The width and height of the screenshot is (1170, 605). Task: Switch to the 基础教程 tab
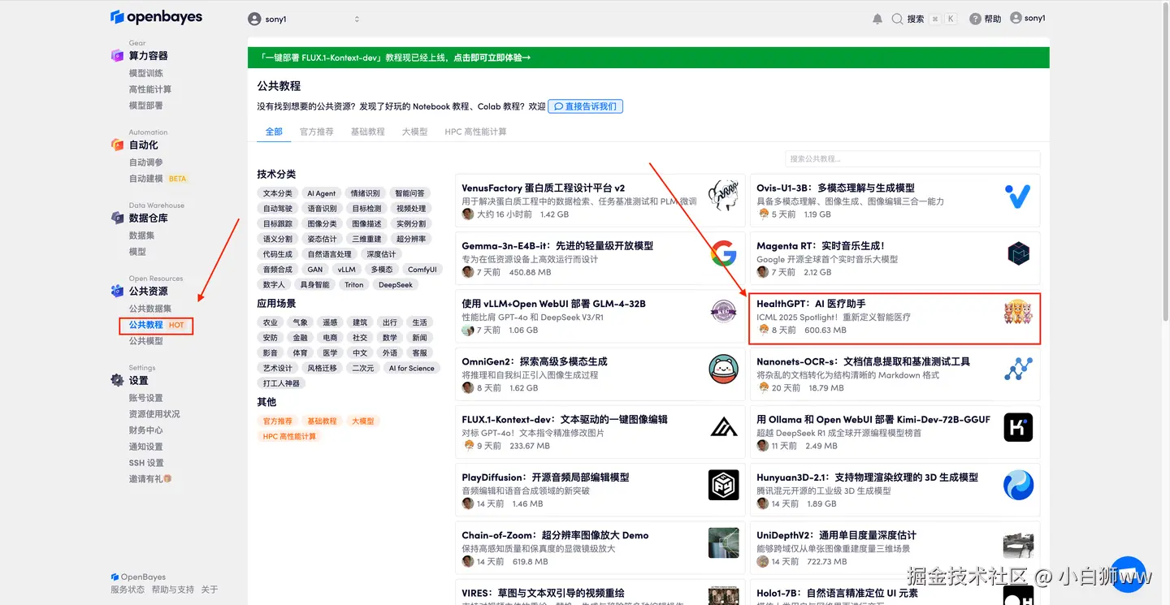(368, 132)
